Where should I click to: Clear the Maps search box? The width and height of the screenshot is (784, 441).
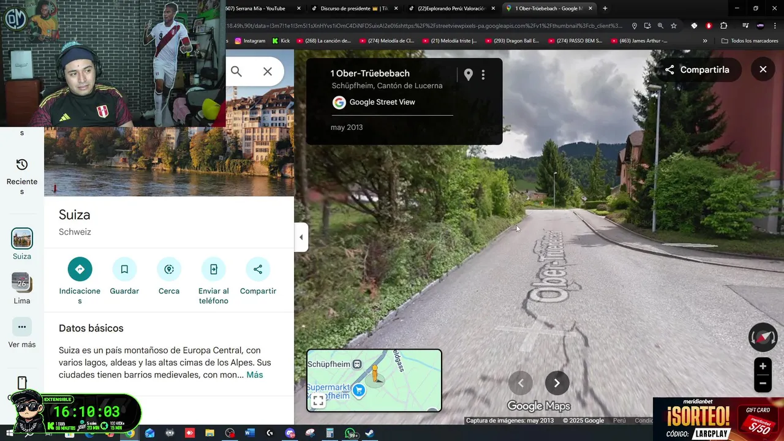point(268,72)
